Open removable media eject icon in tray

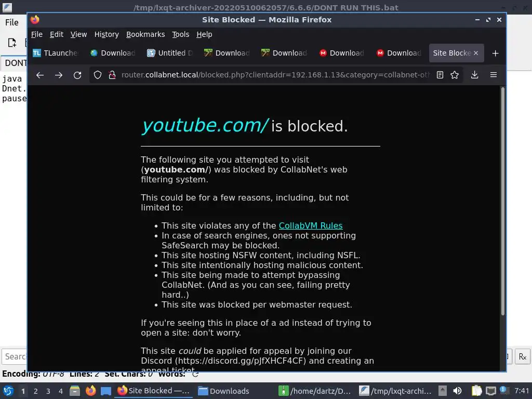click(x=443, y=391)
